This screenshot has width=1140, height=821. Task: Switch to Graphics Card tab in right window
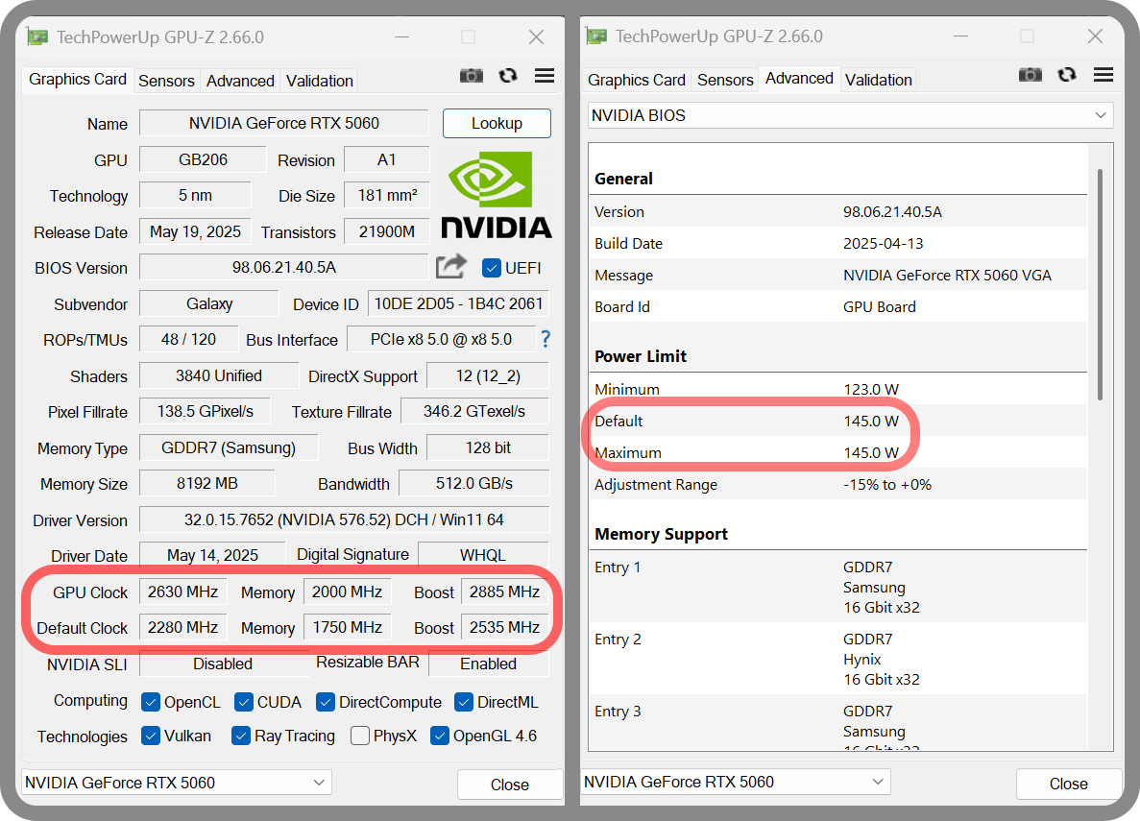point(636,80)
